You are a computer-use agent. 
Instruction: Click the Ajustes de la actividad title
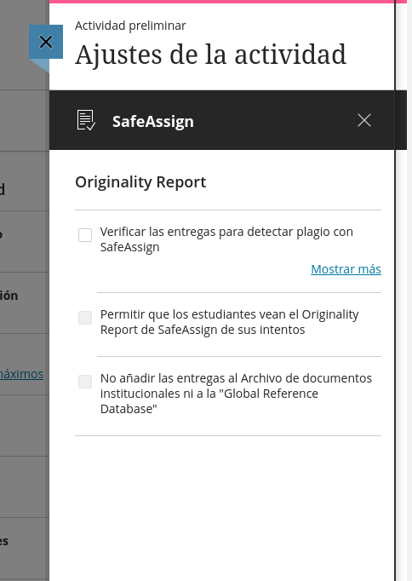coord(210,55)
